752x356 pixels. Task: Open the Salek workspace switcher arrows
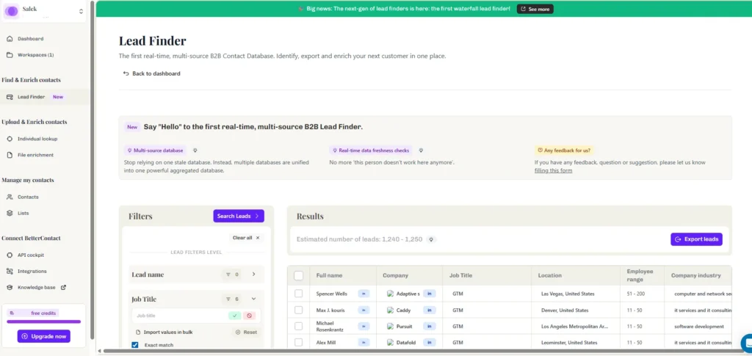[81, 12]
